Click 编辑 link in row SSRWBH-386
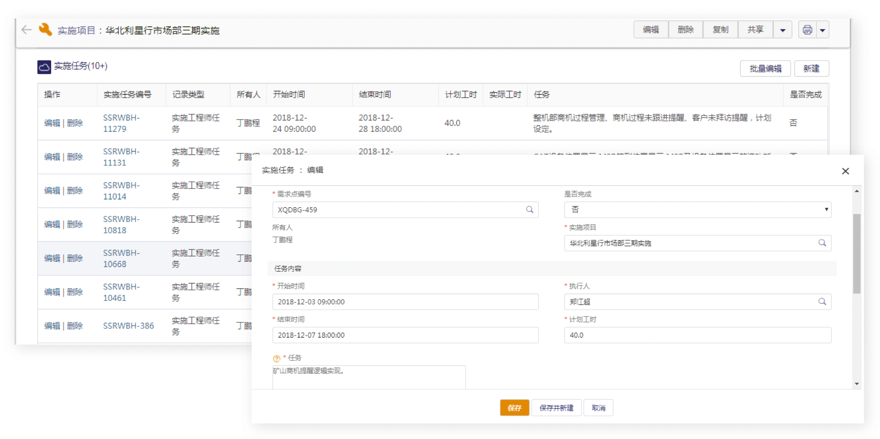880x439 pixels. (52, 326)
